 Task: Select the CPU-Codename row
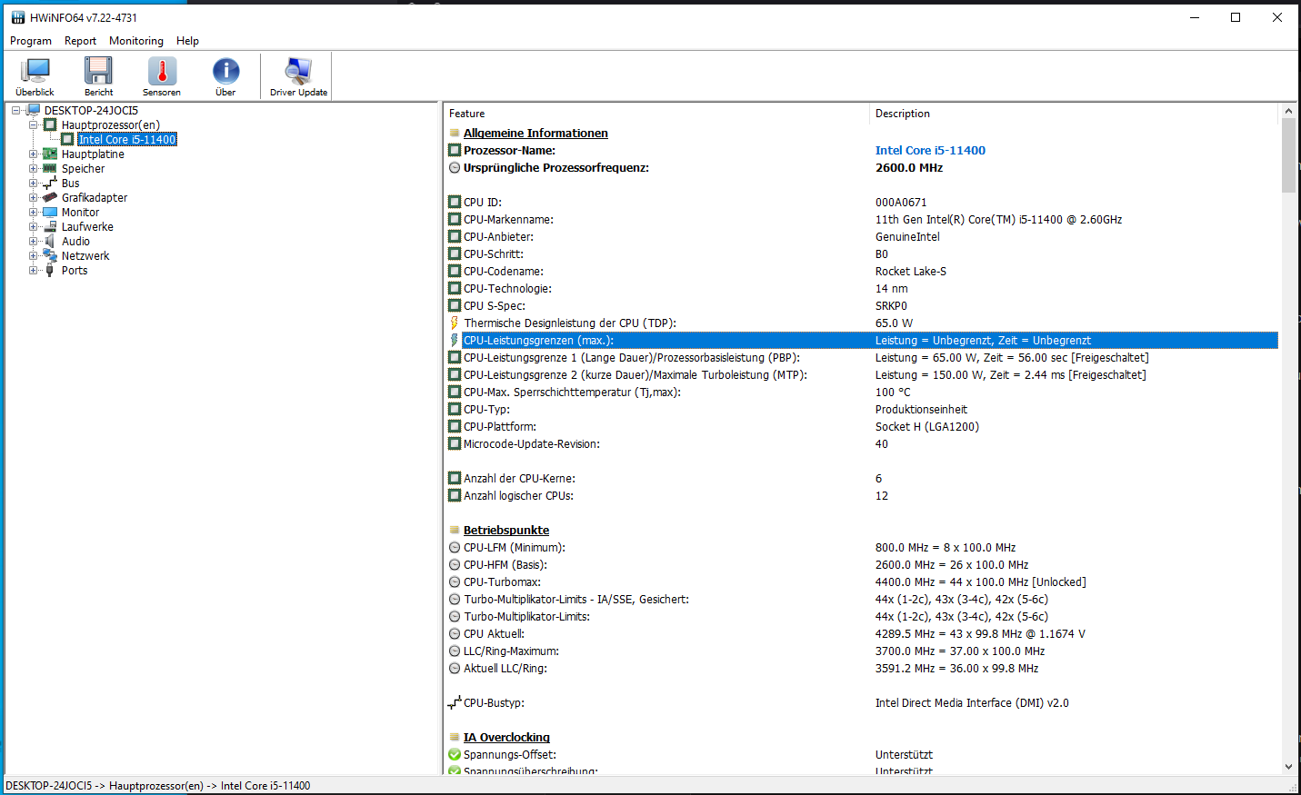pos(862,271)
